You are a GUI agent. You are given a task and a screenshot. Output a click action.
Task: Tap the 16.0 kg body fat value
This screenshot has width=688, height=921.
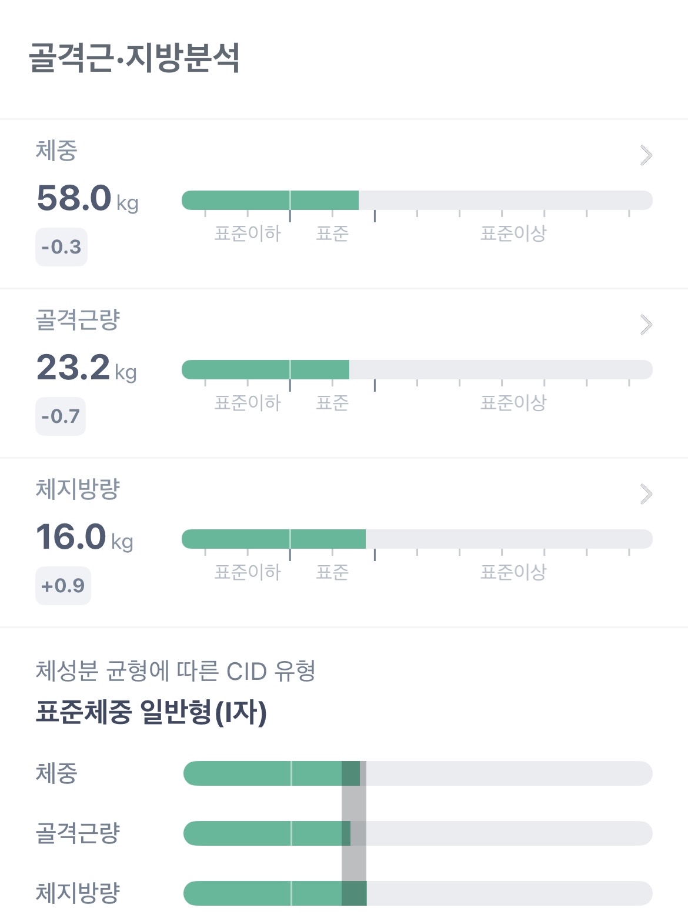coord(84,537)
